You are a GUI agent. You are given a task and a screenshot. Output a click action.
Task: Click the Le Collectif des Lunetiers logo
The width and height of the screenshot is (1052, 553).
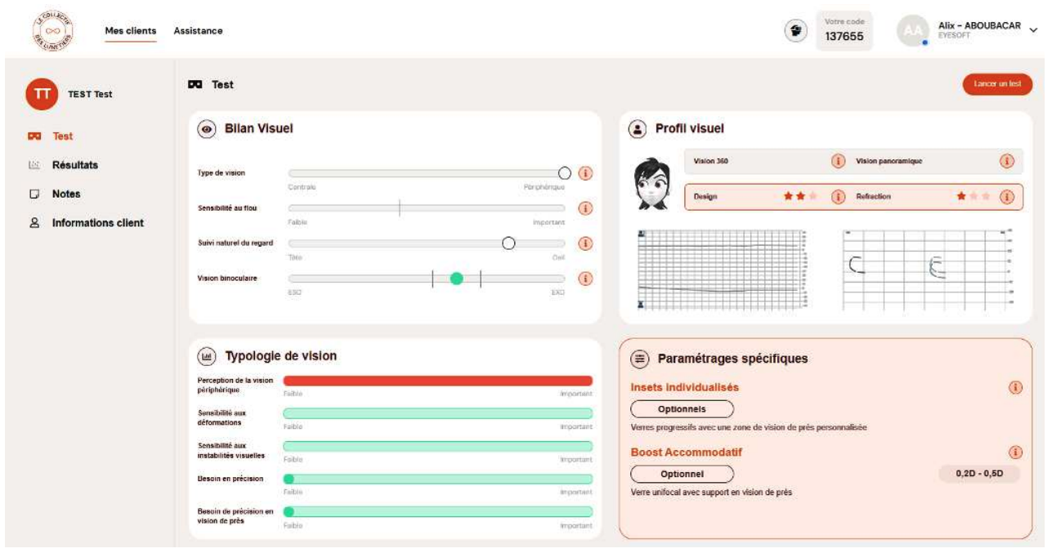(x=52, y=31)
